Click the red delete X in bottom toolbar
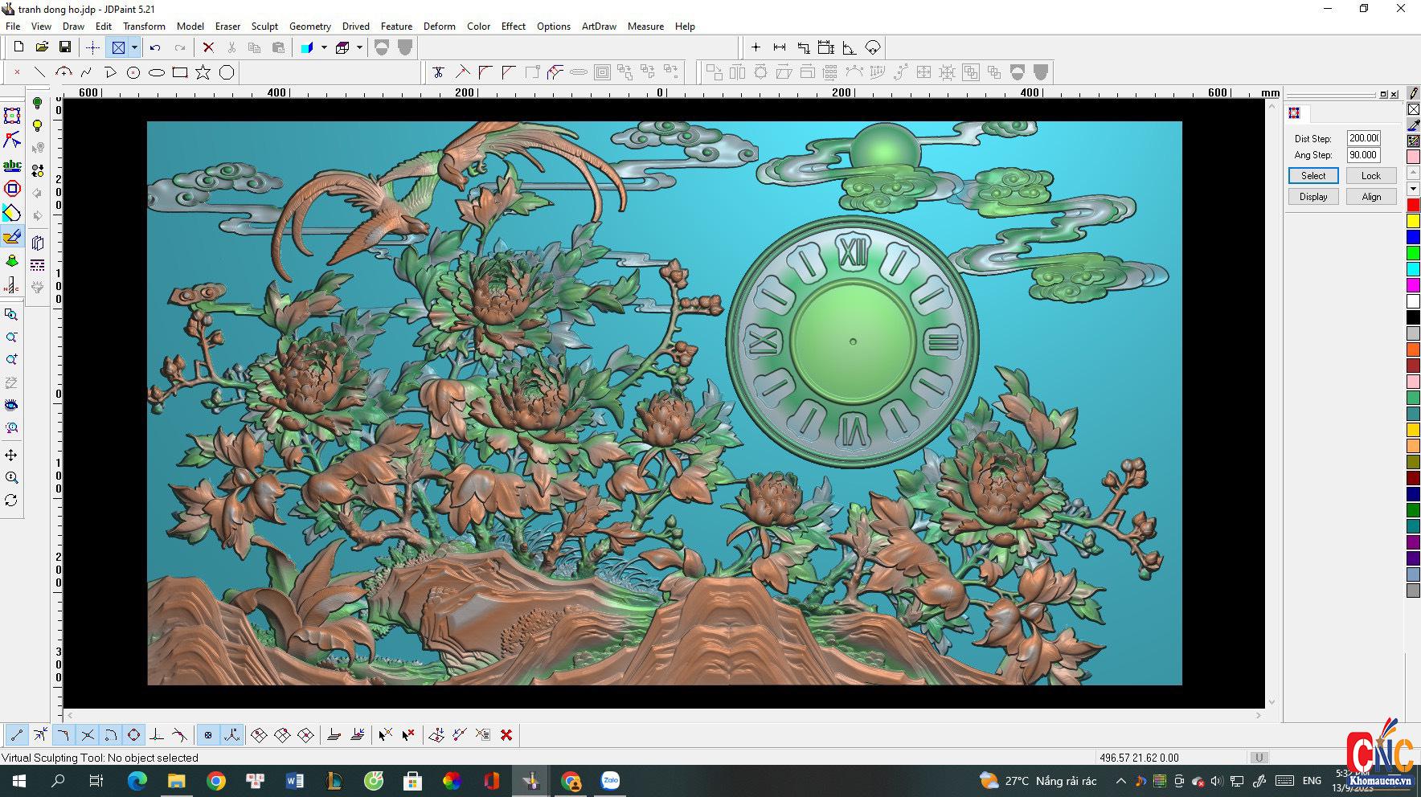The image size is (1421, 797). (506, 734)
